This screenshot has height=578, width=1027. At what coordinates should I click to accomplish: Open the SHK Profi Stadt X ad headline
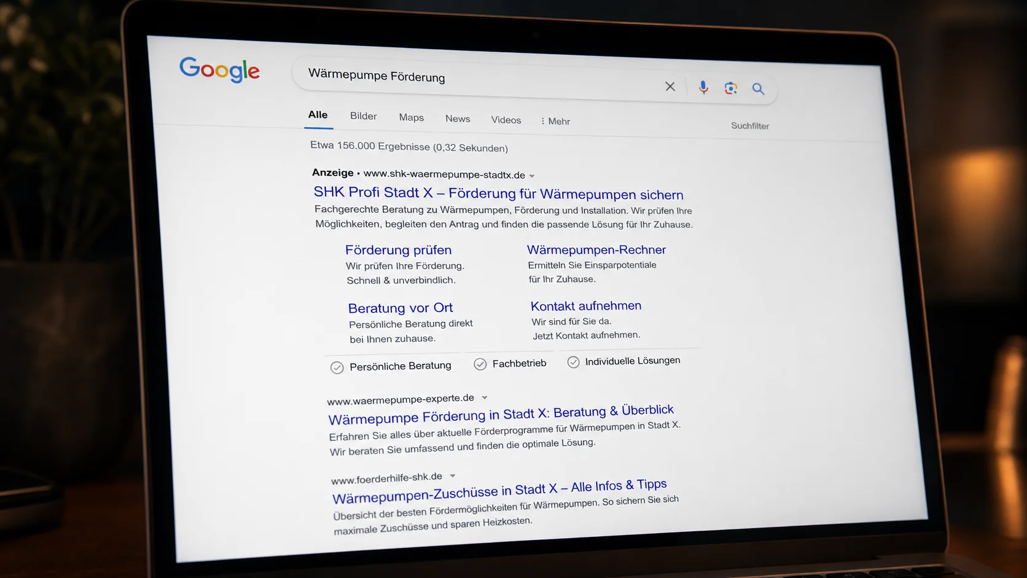(498, 193)
